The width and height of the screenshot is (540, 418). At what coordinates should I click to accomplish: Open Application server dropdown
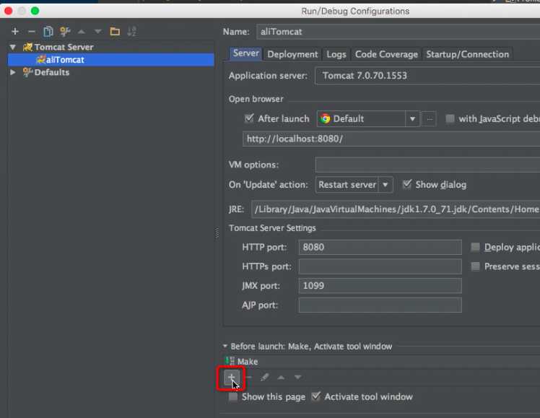tap(427, 75)
